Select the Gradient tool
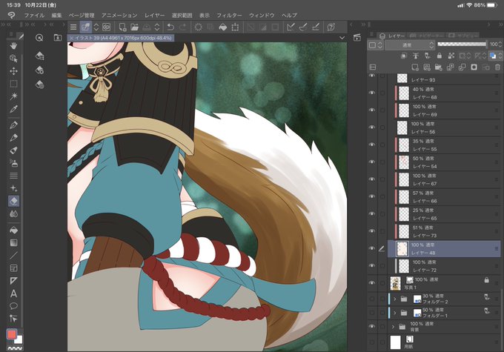The width and height of the screenshot is (504, 352). click(x=13, y=243)
